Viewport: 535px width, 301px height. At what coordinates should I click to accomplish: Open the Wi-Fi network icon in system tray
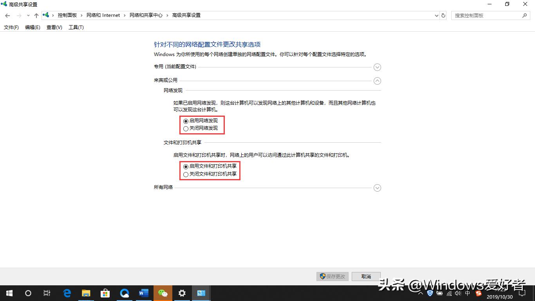point(449,293)
